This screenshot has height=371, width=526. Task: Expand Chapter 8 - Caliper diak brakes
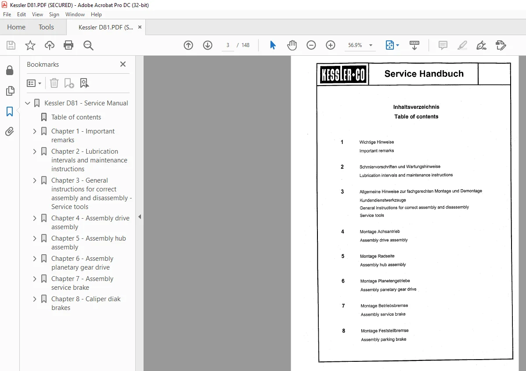tap(35, 299)
